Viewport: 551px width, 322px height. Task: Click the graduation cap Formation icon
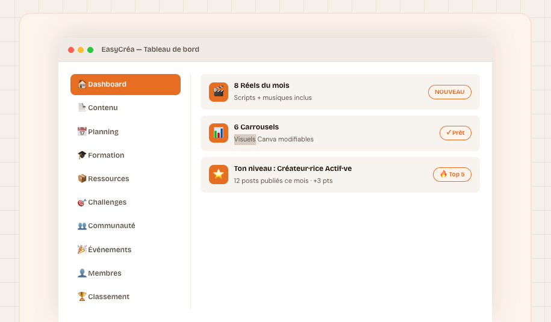82,155
